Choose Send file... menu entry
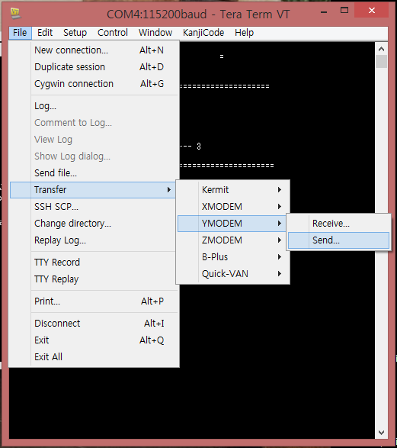The image size is (397, 448). click(94, 172)
